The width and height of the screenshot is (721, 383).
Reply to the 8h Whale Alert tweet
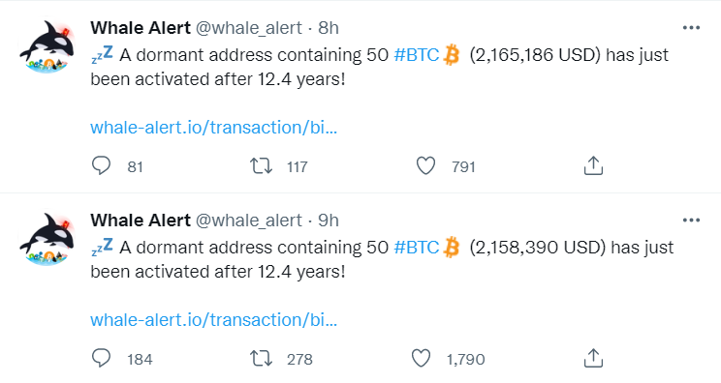pos(101,165)
